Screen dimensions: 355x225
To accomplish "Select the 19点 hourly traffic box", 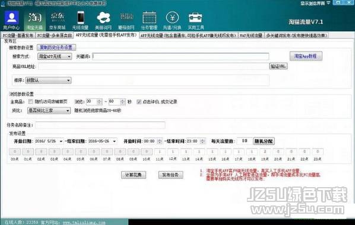I will click(x=265, y=152).
